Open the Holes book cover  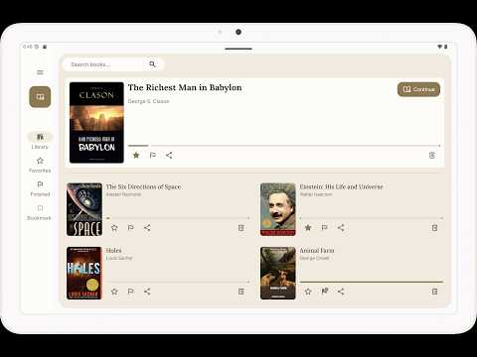[x=84, y=273]
